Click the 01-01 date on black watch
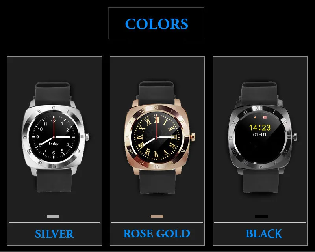Viewport: 315px width, 252px height. click(x=260, y=134)
